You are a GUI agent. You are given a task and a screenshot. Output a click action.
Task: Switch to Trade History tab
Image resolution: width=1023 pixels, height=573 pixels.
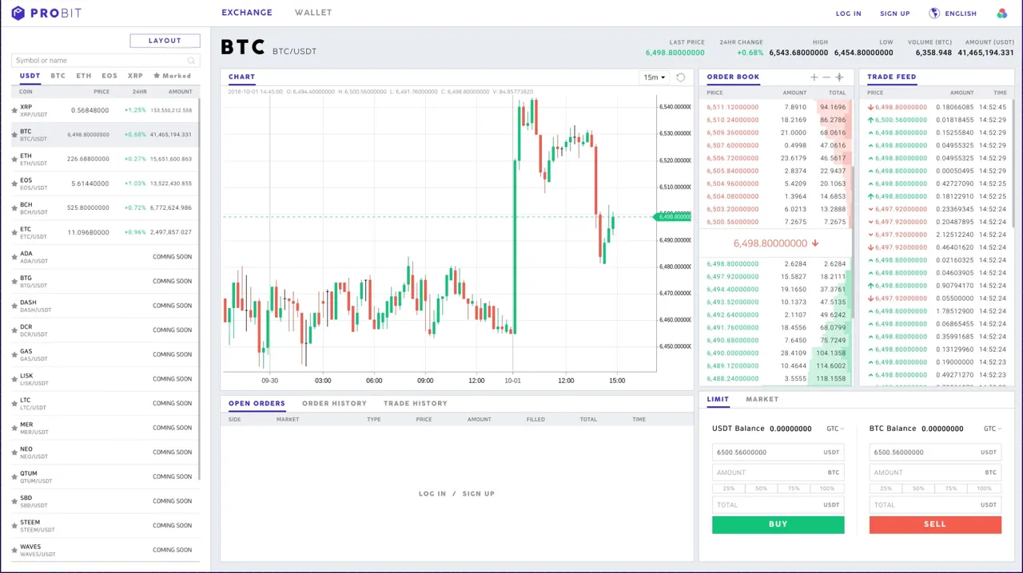(x=416, y=404)
